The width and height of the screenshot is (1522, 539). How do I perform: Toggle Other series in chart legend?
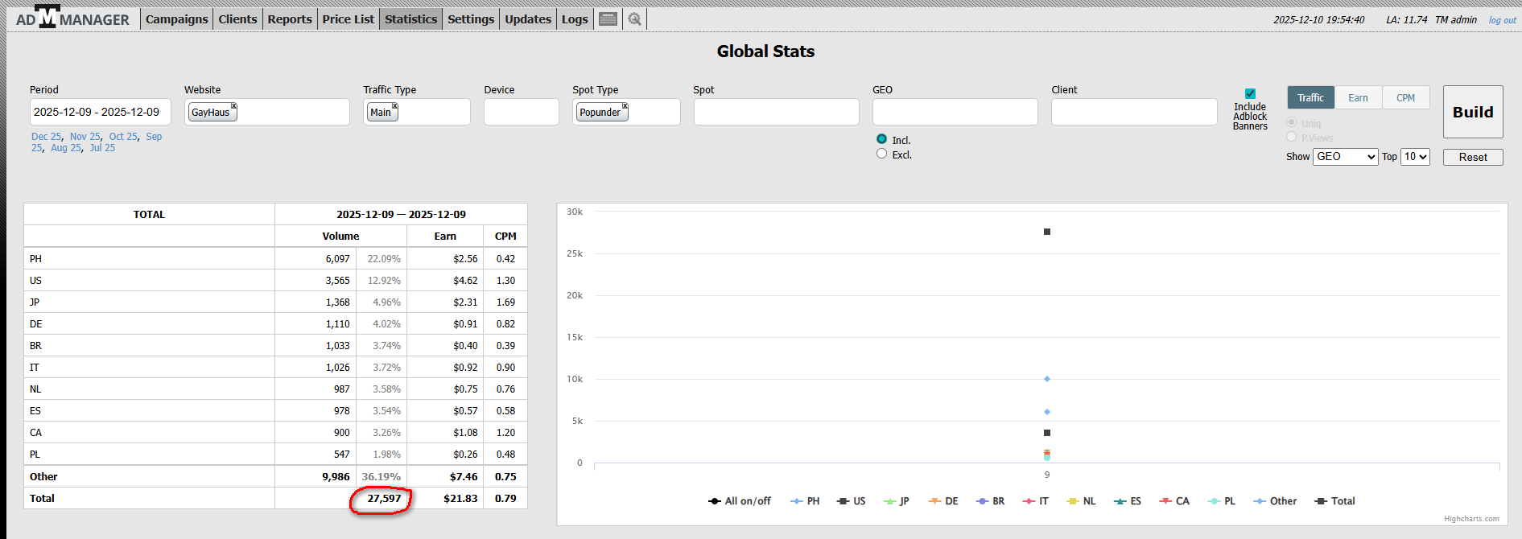coord(1276,501)
